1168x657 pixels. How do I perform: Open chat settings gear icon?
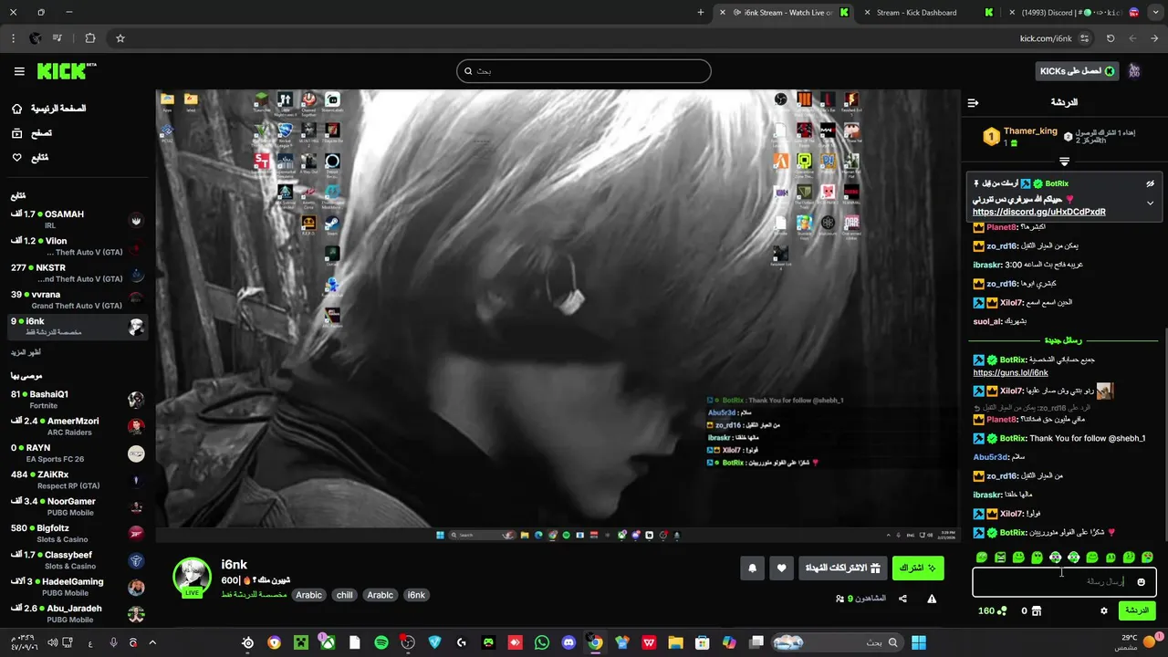1103,610
